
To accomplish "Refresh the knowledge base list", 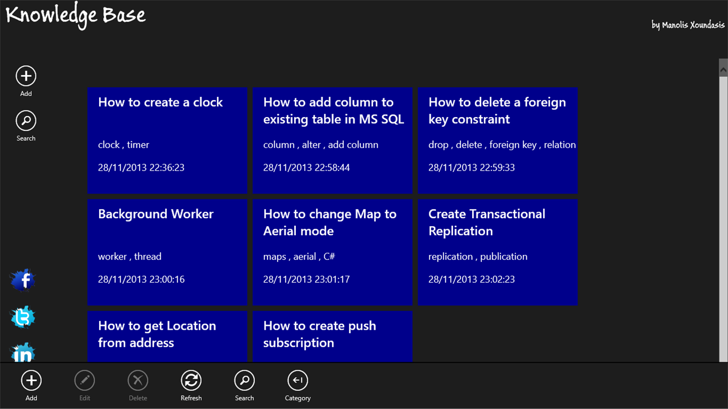I will click(191, 381).
